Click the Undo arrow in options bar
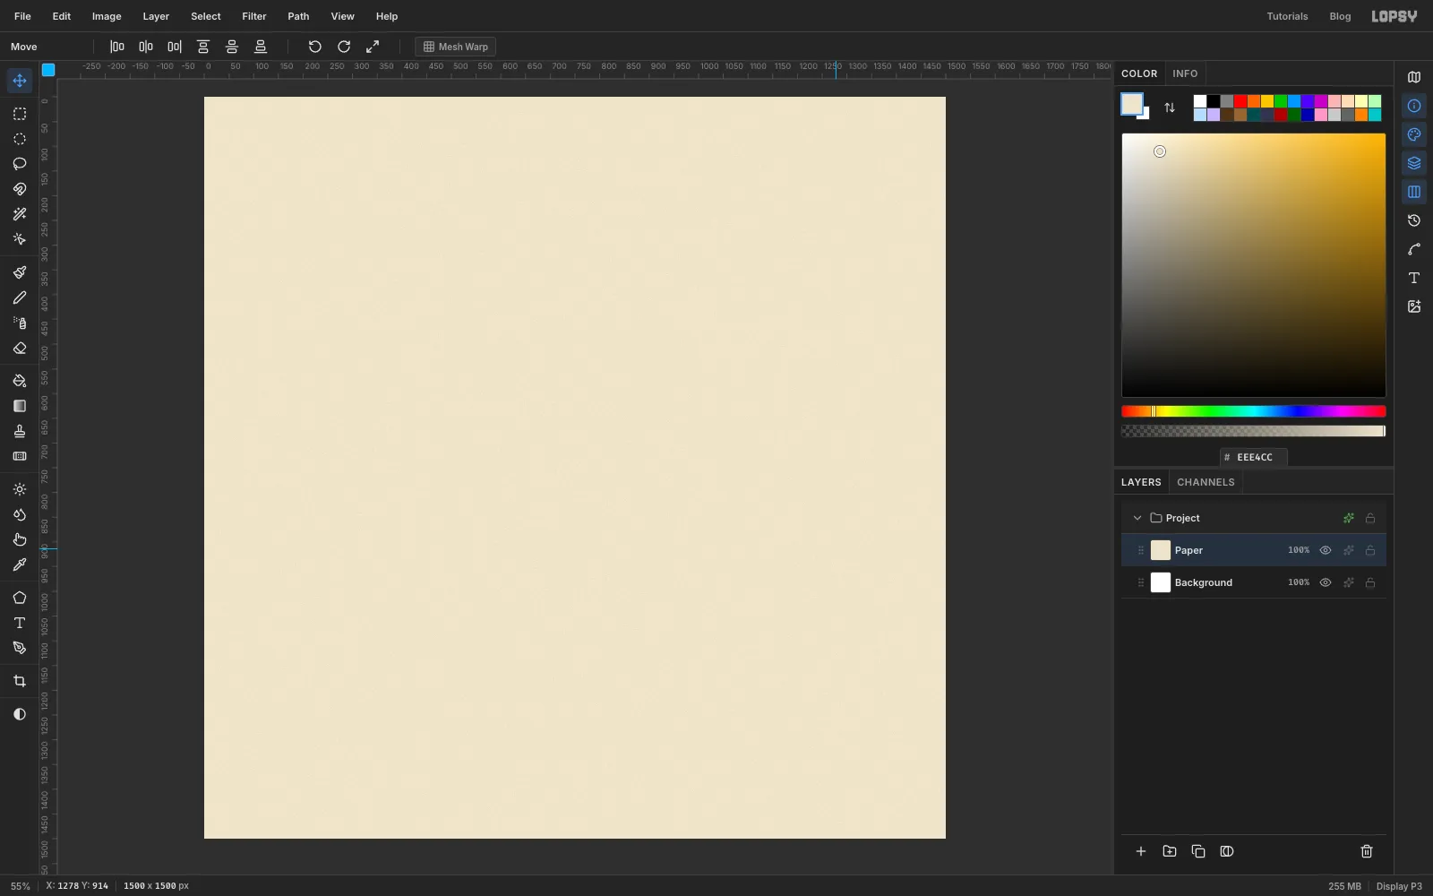Image resolution: width=1433 pixels, height=896 pixels. (x=315, y=47)
